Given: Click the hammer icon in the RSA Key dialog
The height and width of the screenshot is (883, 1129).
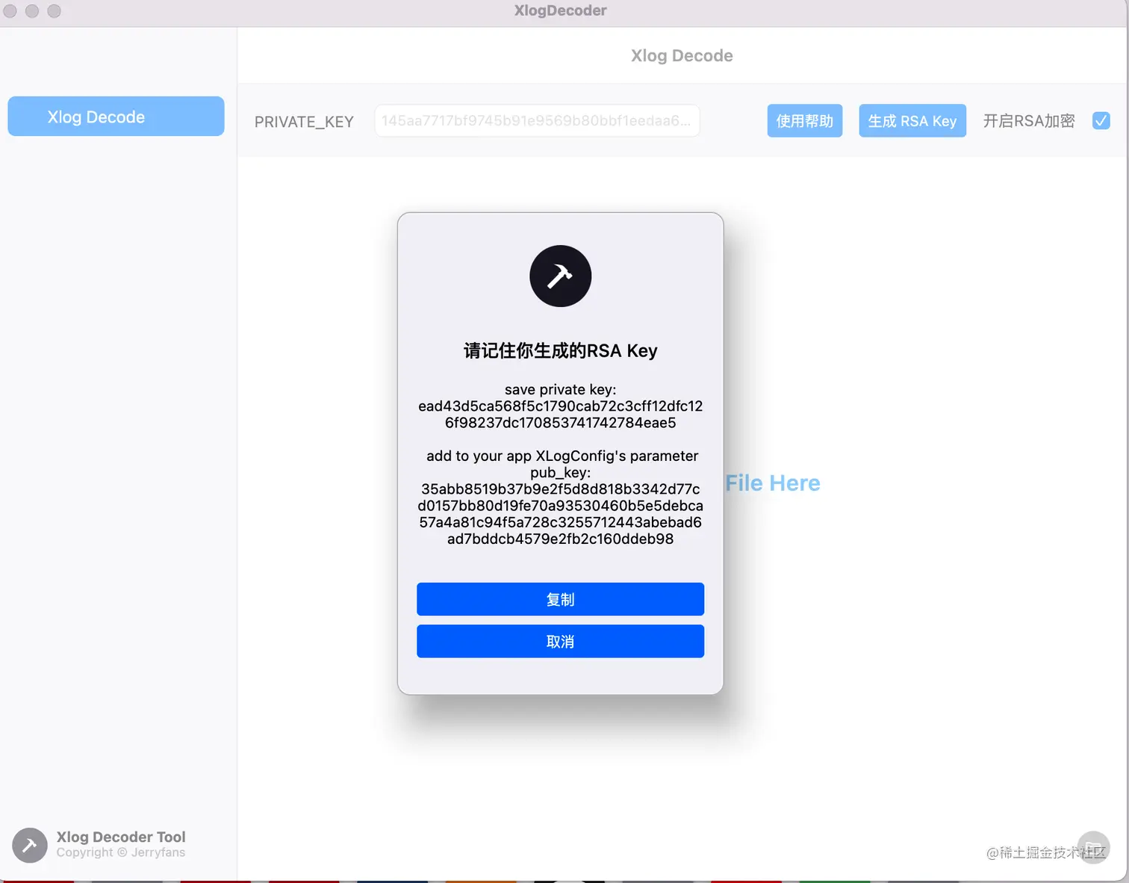Looking at the screenshot, I should (560, 276).
